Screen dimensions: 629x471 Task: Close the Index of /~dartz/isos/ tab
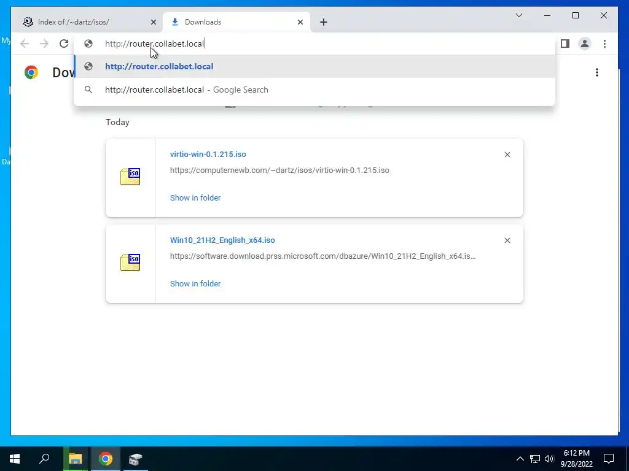(153, 22)
